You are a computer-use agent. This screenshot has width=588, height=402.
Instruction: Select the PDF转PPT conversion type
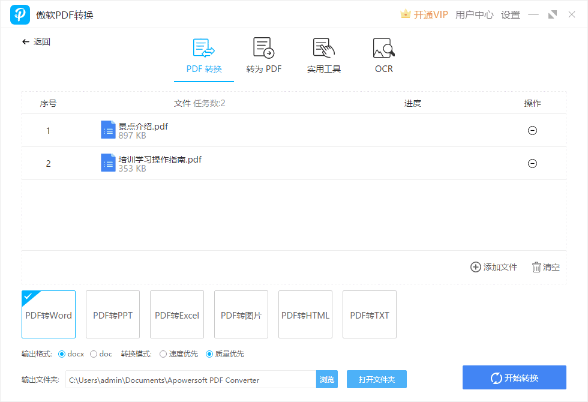(x=112, y=314)
